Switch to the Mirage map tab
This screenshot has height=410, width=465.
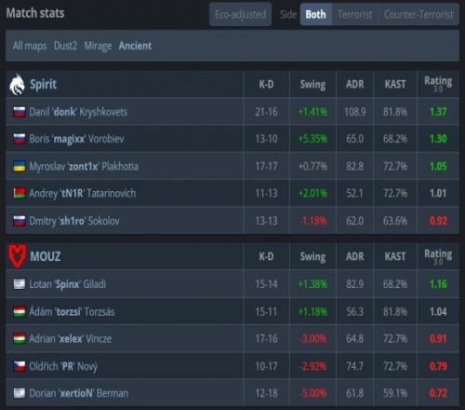pyautogui.click(x=98, y=46)
